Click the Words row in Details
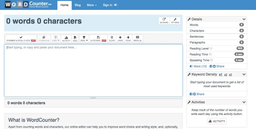Image resolution: width=256 pixels, height=129 pixels. coord(217,25)
